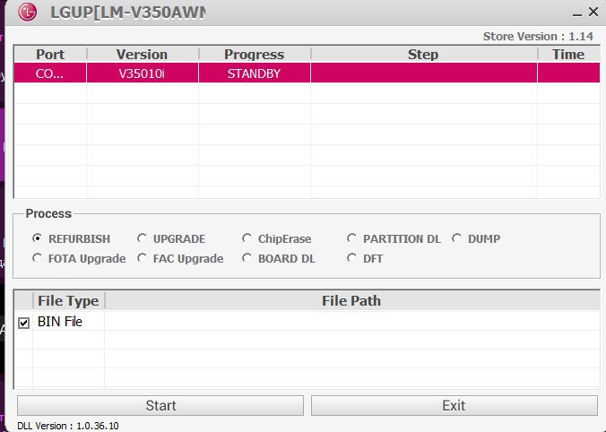Click the LG logo icon in title bar
Image resolution: width=606 pixels, height=432 pixels.
tap(28, 12)
